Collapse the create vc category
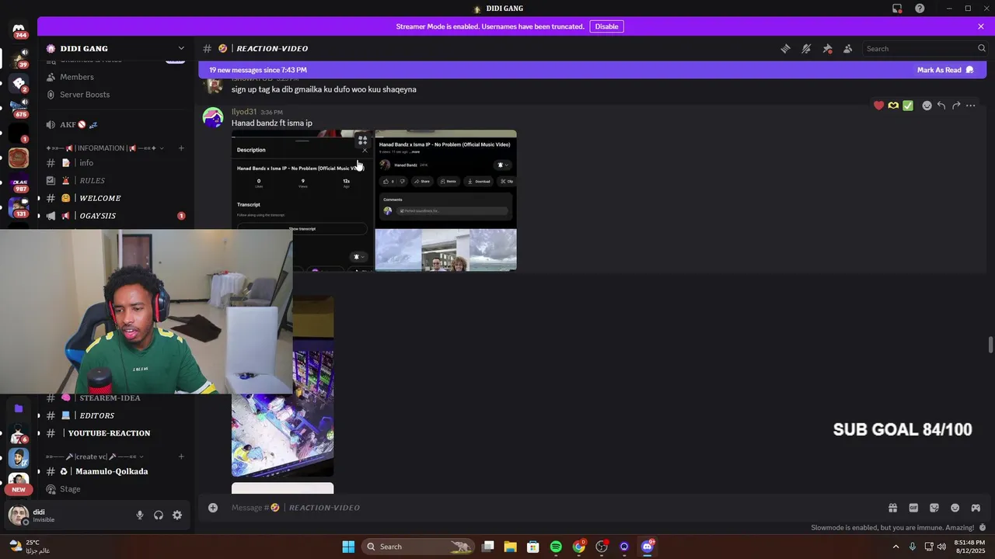 [94, 457]
